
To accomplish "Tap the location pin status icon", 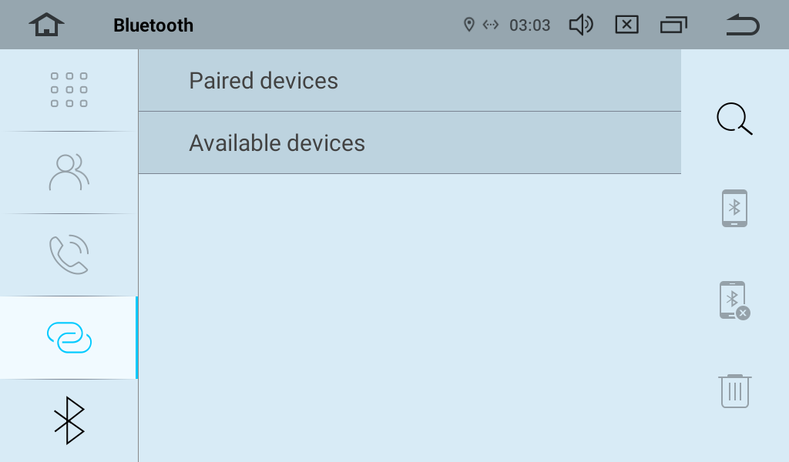I will tap(468, 25).
